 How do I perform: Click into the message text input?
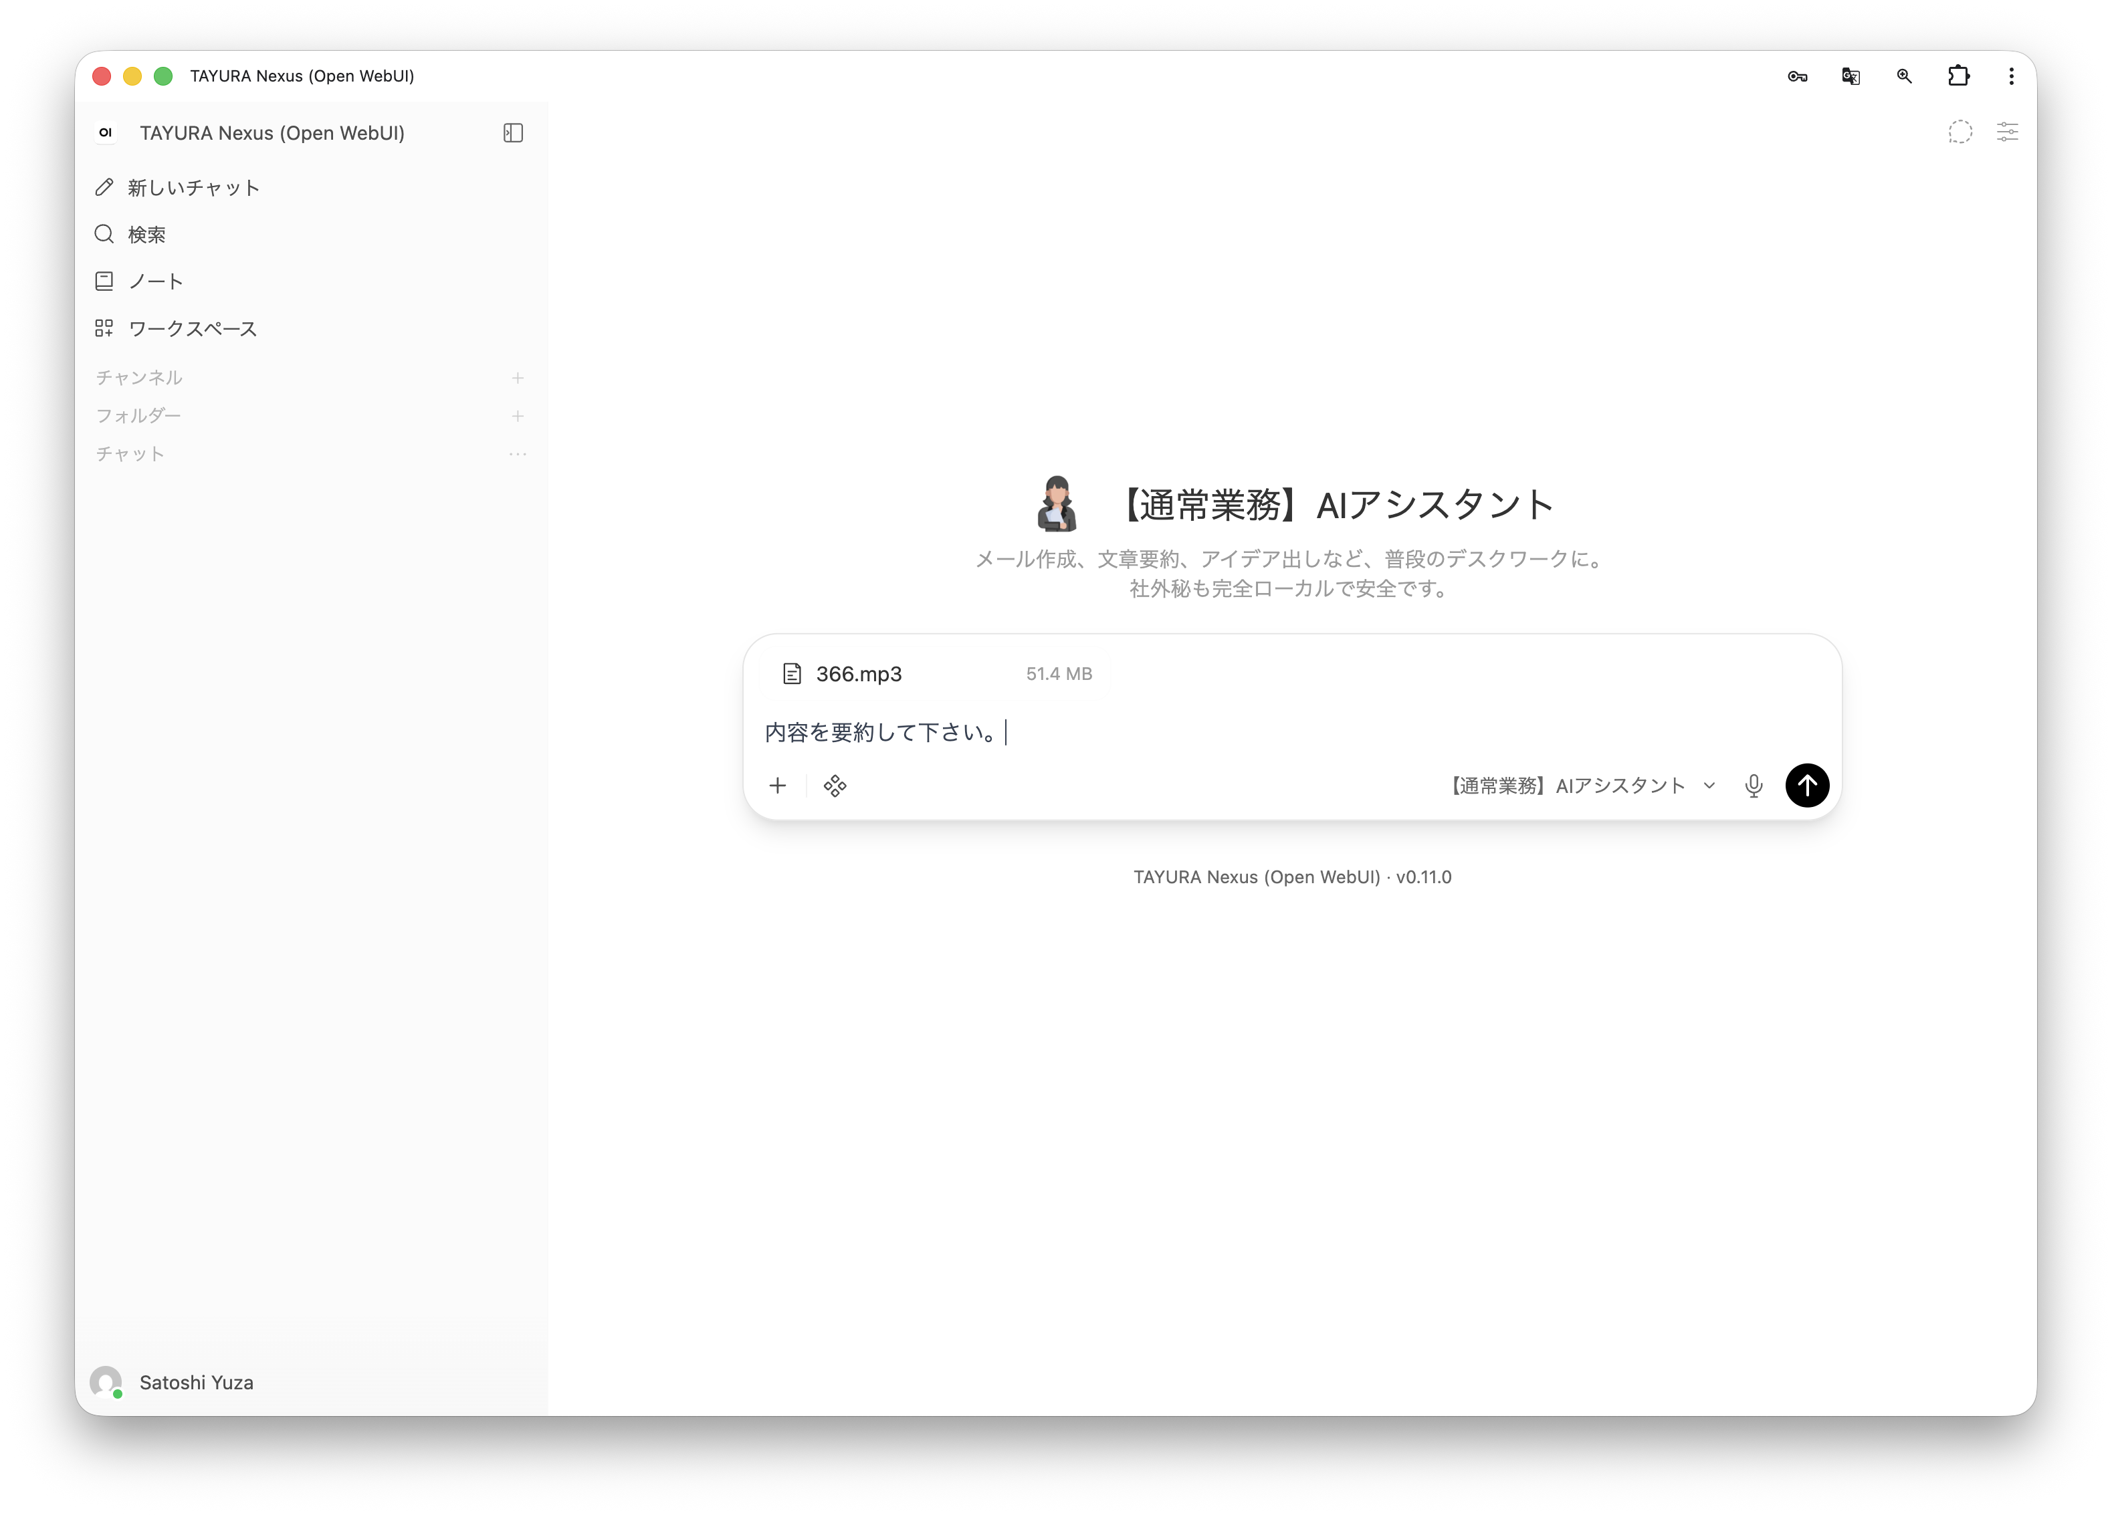(1291, 733)
